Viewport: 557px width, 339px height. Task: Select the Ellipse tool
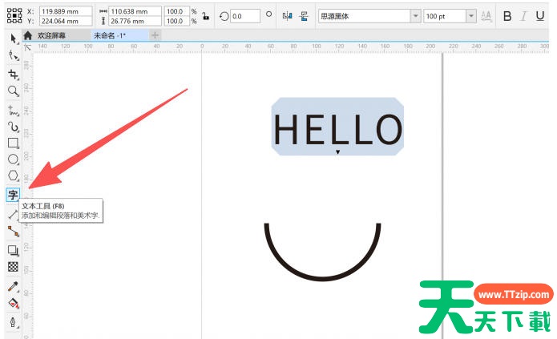coord(13,159)
